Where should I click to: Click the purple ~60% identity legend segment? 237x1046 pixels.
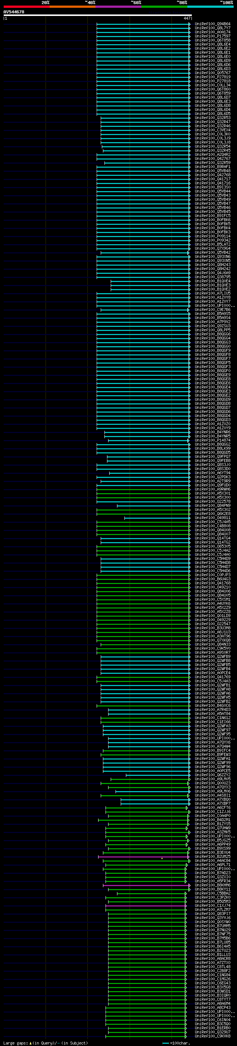tap(118, 7)
